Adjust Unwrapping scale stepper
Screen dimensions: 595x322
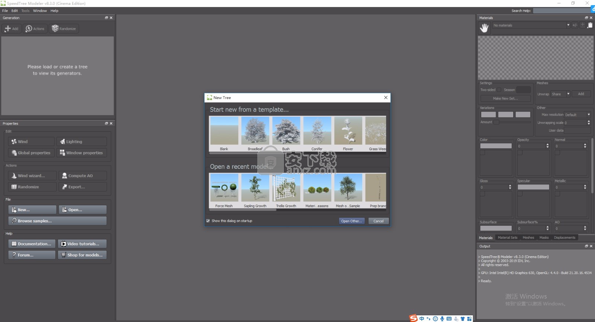[589, 122]
